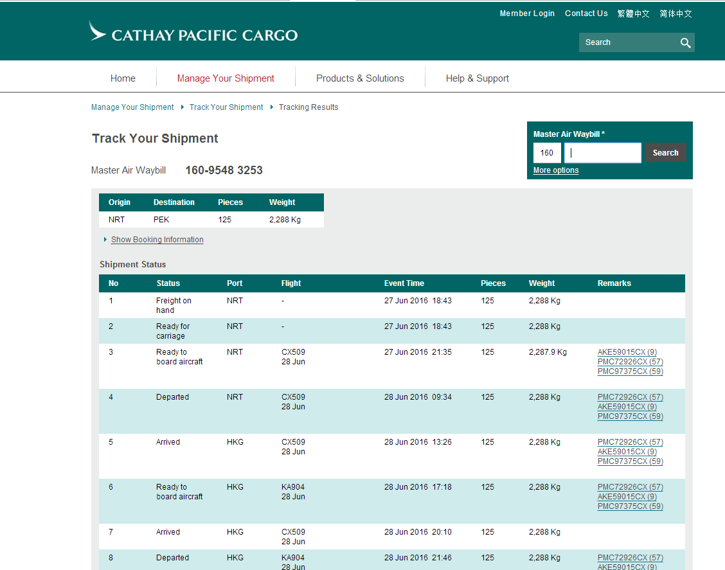Select 'Departed' status in row 4
Viewport: 725px width, 570px height.
[x=172, y=396]
